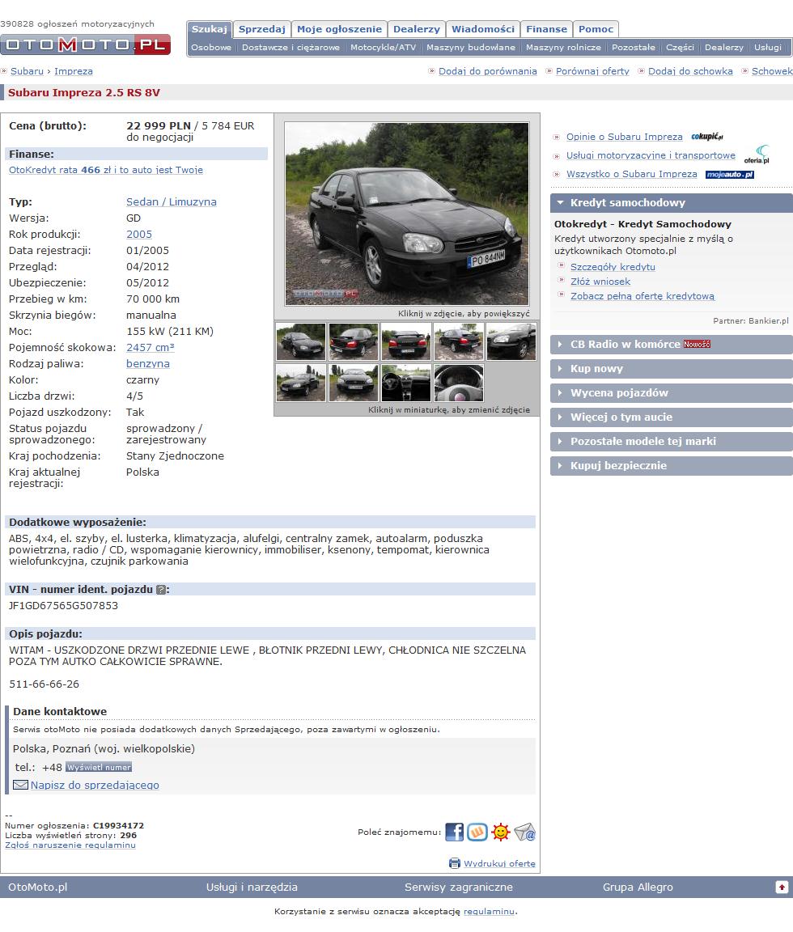Select the first thumbnail in the bottom row
Screen dimensions: 793x932
pos(301,383)
